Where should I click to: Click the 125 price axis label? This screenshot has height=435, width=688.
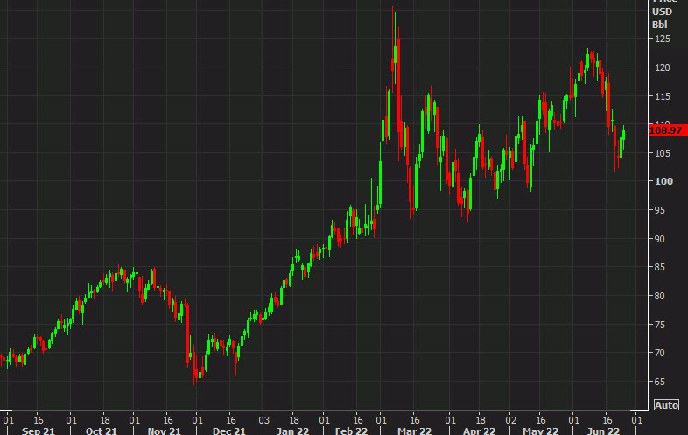tap(663, 39)
